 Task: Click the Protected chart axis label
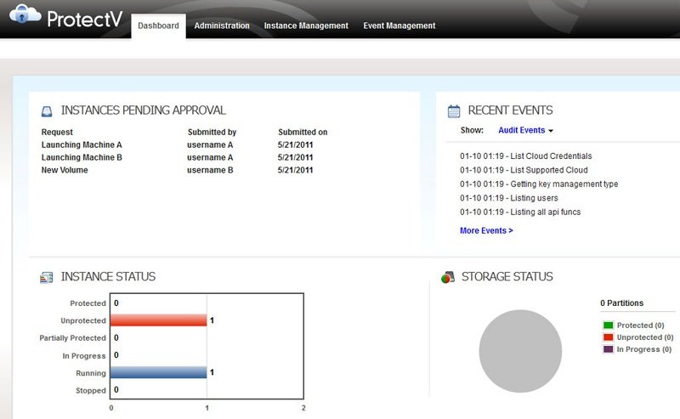(88, 303)
